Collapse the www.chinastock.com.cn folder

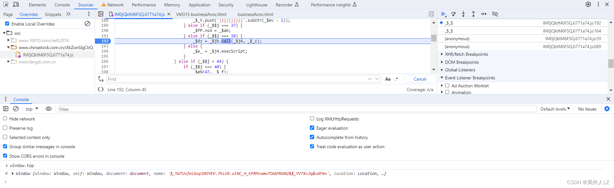(8, 47)
